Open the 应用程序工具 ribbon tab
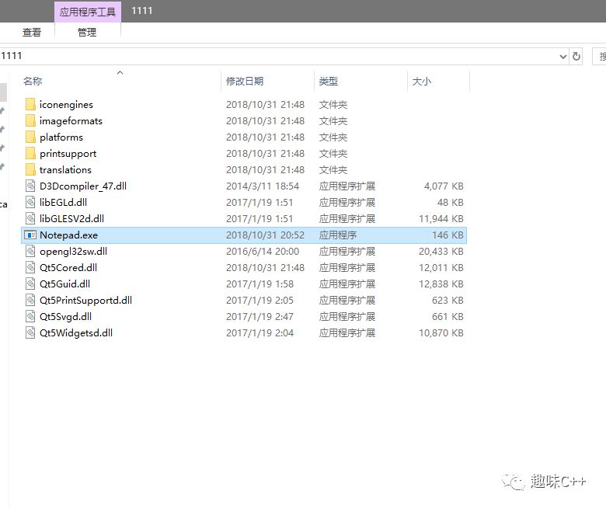The width and height of the screenshot is (606, 508). click(88, 12)
